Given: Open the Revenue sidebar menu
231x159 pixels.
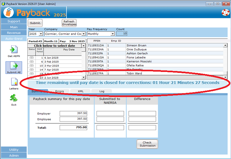Looking at the screenshot, I should click(x=13, y=33).
